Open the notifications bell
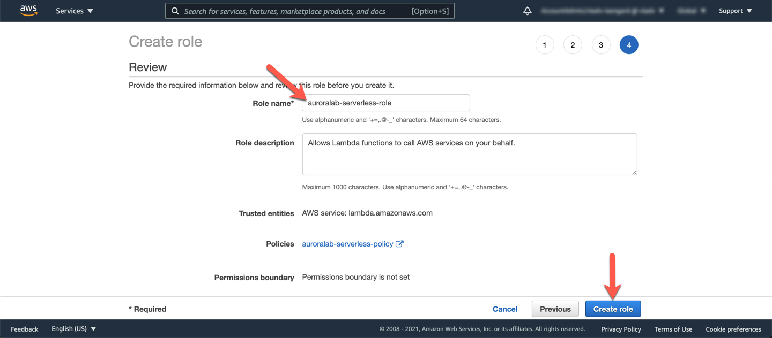 pyautogui.click(x=528, y=11)
